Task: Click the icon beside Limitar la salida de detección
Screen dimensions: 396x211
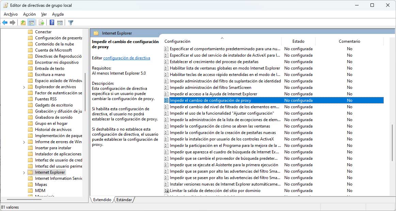Action: (x=166, y=191)
